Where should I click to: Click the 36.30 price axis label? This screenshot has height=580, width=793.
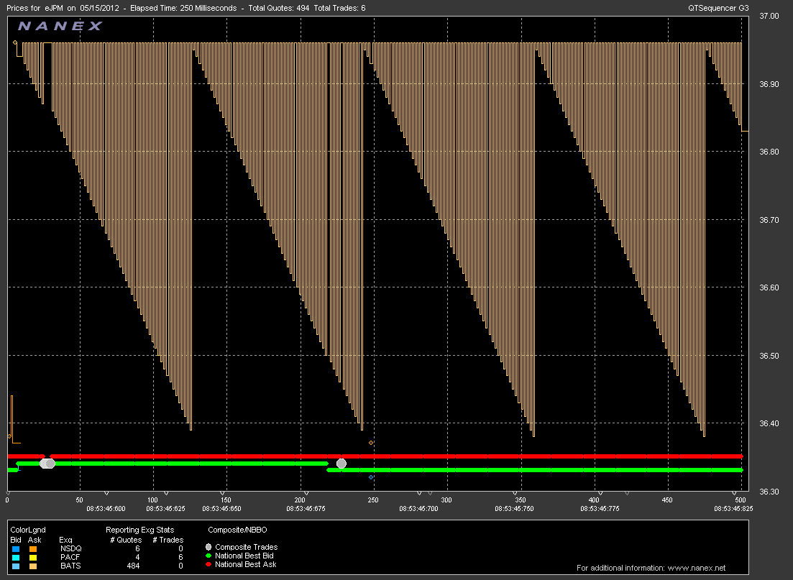(x=769, y=492)
